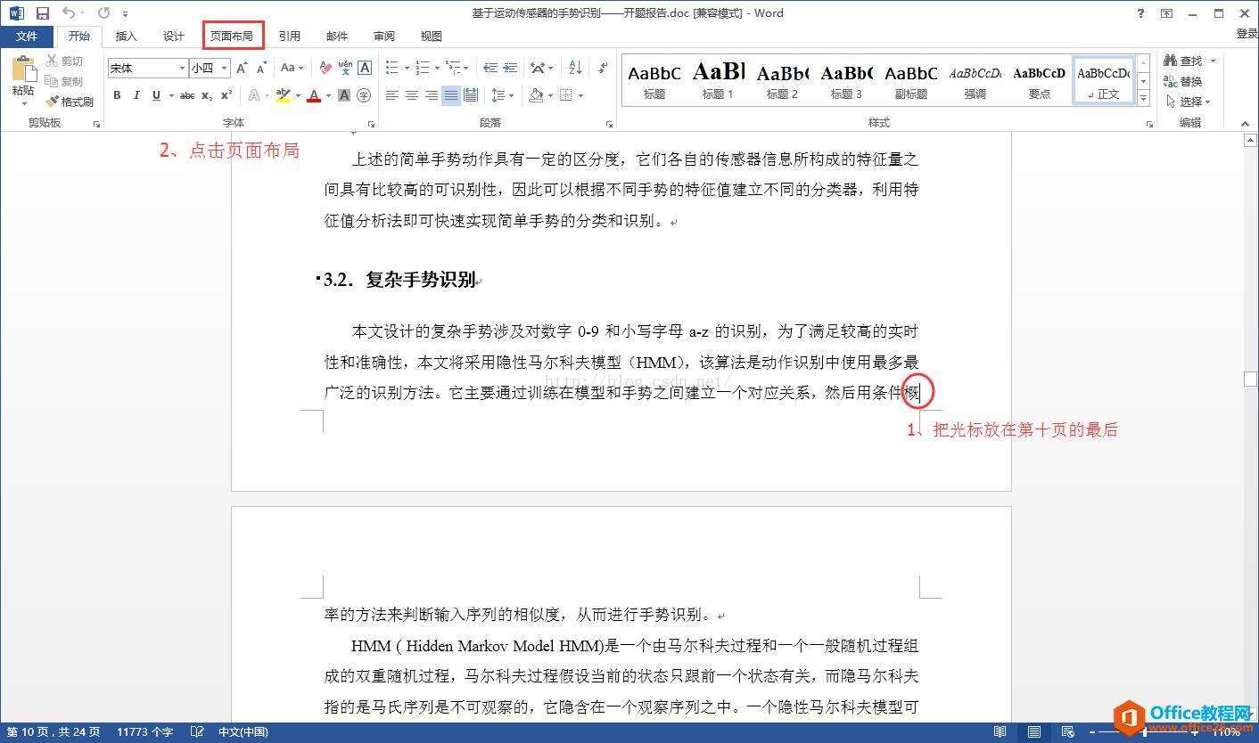Increase paragraph indent
Image resolution: width=1259 pixels, height=743 pixels.
pos(510,68)
